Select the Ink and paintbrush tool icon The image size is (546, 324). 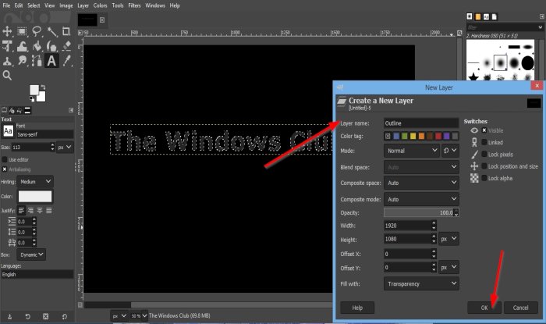point(52,46)
